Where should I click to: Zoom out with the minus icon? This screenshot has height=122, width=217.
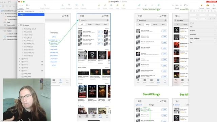coord(173,5)
